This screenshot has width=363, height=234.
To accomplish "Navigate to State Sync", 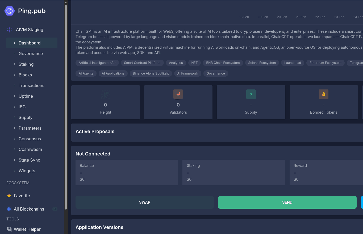I will coord(32,160).
